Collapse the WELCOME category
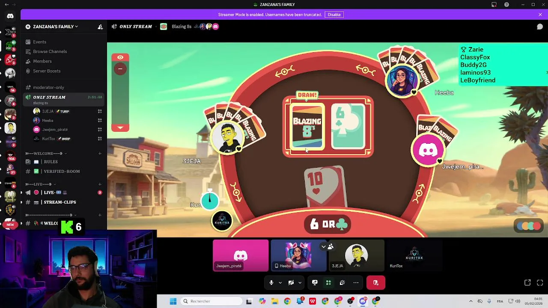This screenshot has height=308, width=548. click(46, 153)
